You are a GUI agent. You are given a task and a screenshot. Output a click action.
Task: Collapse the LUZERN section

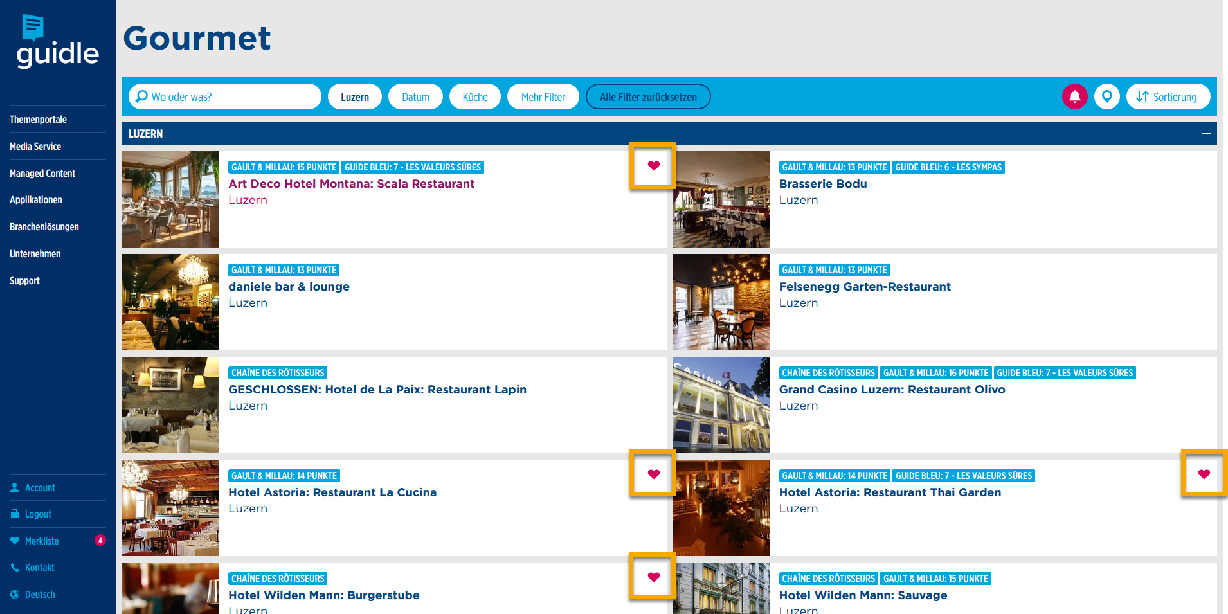coord(1205,134)
